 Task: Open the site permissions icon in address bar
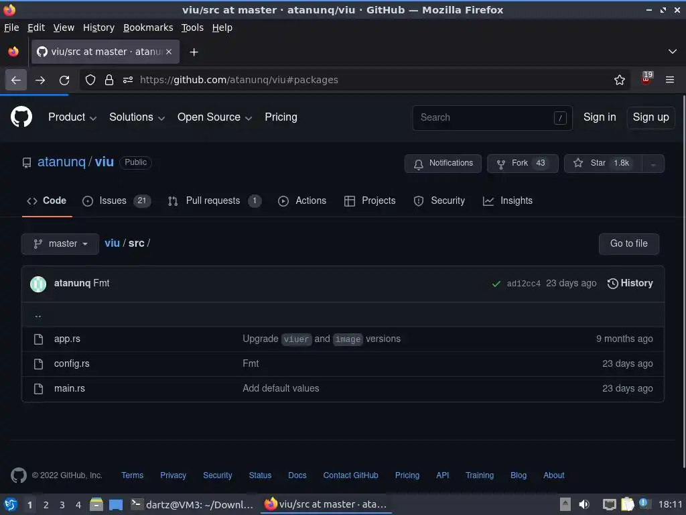pos(128,80)
